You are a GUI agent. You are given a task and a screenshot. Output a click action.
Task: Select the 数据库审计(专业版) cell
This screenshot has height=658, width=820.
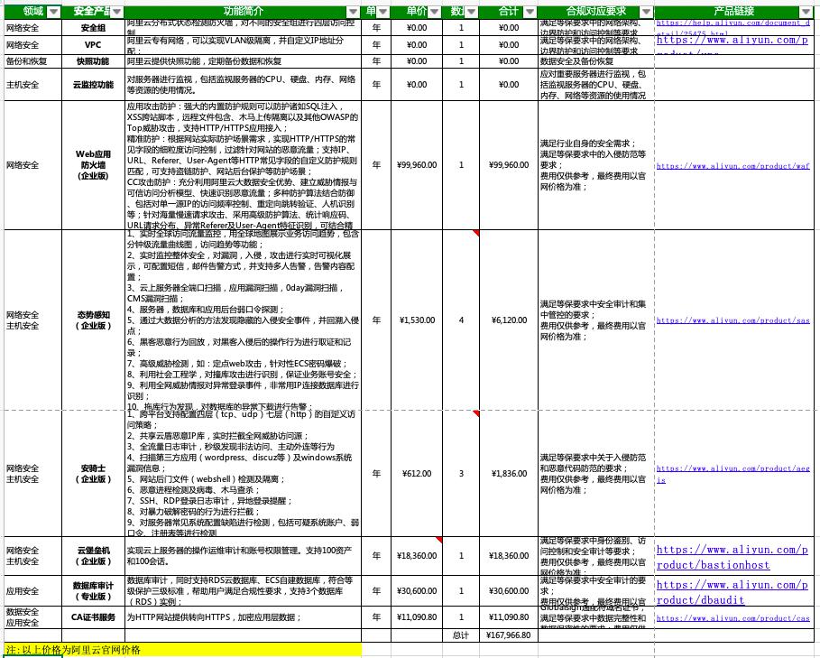(x=93, y=590)
